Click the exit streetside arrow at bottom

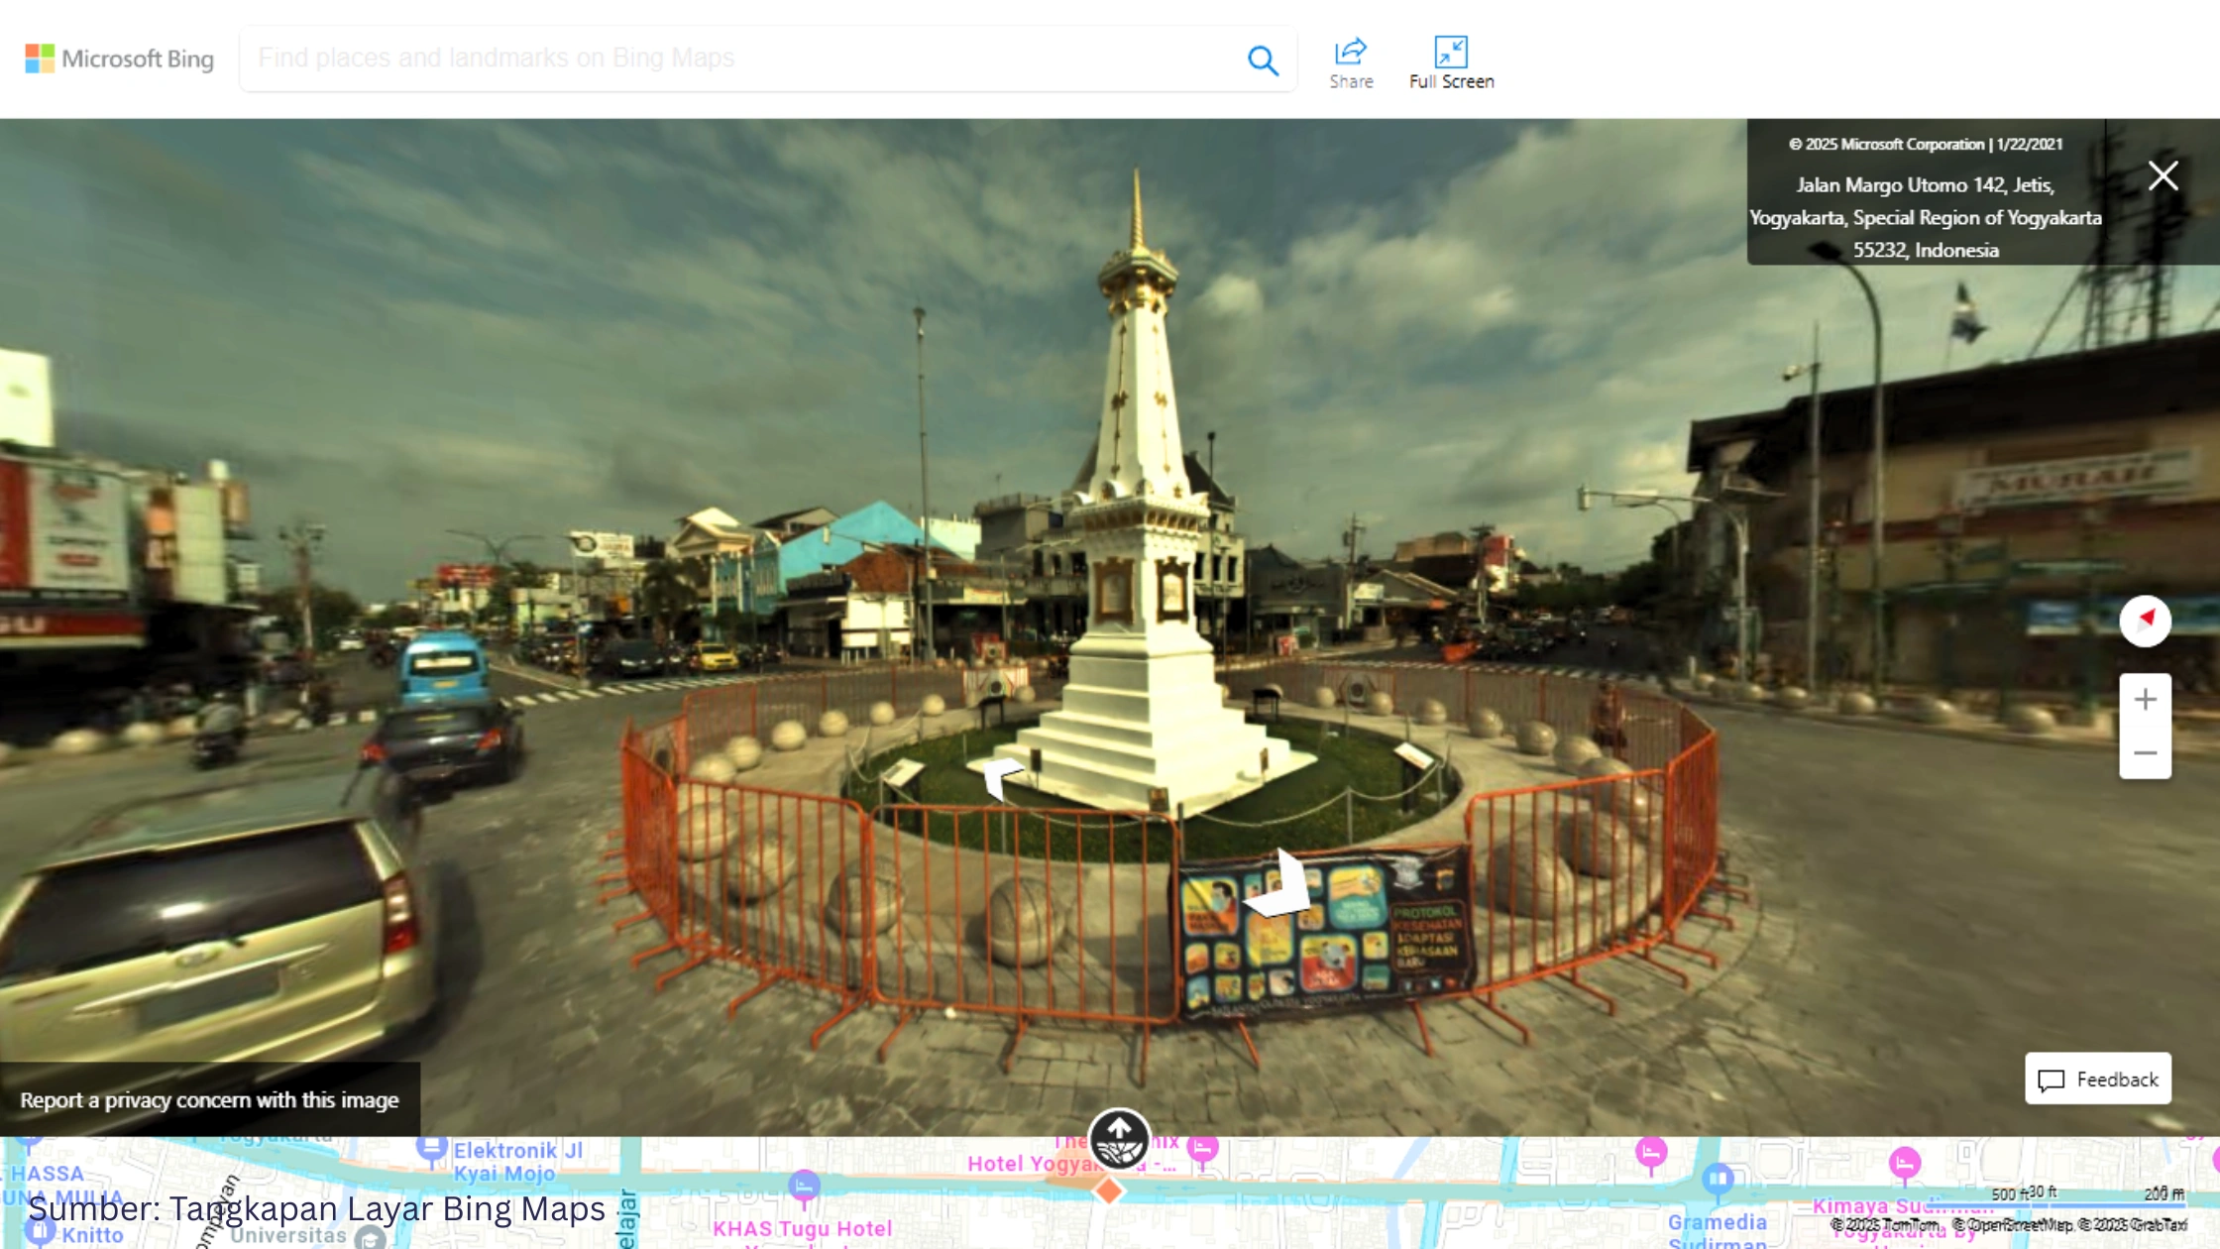[1120, 1138]
